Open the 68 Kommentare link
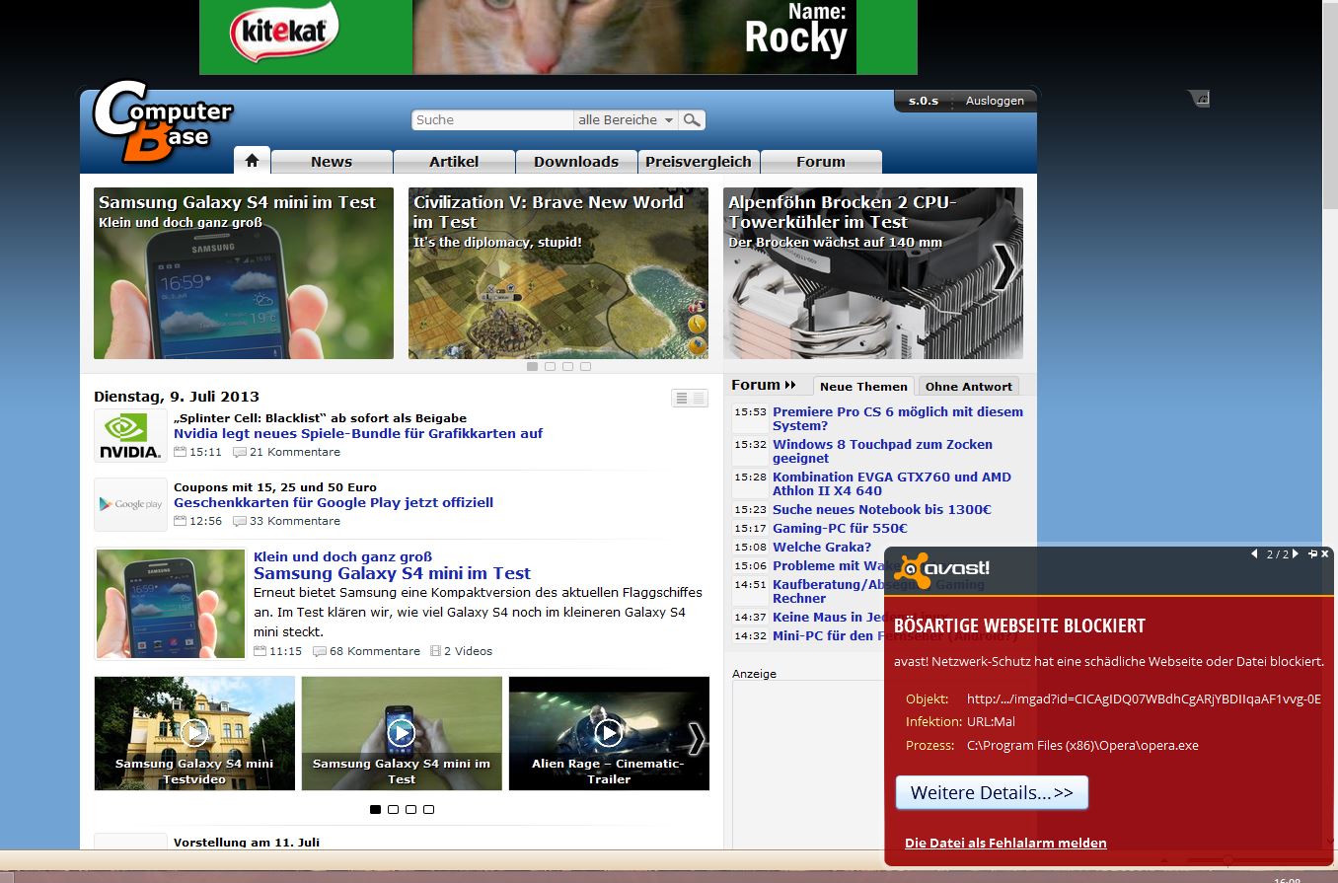The width and height of the screenshot is (1338, 883). pos(374,651)
